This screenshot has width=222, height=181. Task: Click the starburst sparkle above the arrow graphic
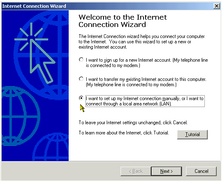(31, 37)
